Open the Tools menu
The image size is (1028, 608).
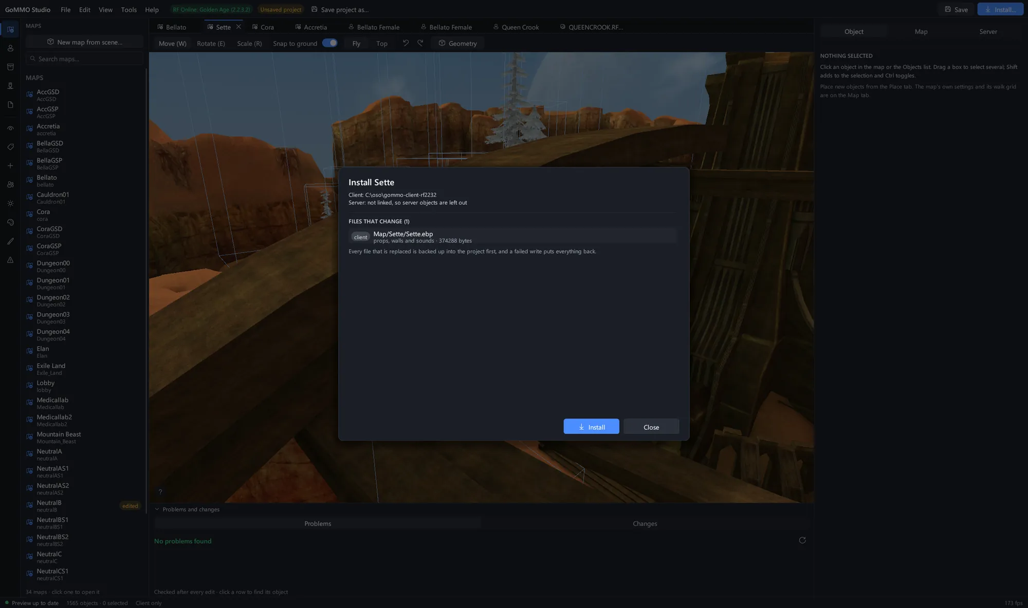pyautogui.click(x=129, y=10)
